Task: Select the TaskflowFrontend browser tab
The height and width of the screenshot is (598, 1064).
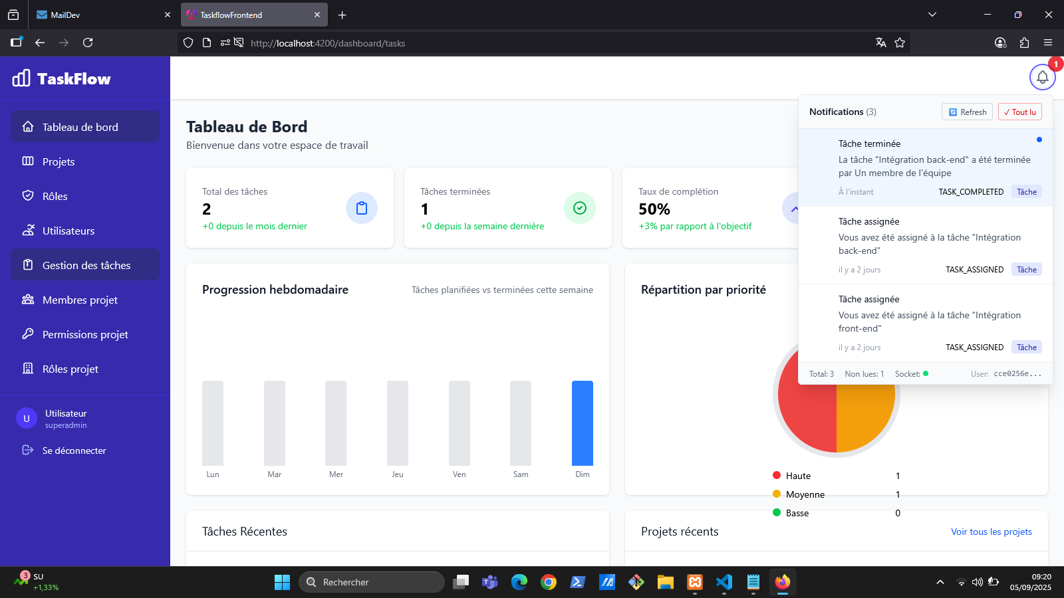Action: click(x=254, y=15)
